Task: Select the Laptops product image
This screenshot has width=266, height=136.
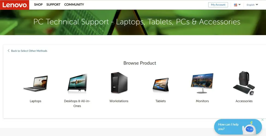Action: [35, 84]
